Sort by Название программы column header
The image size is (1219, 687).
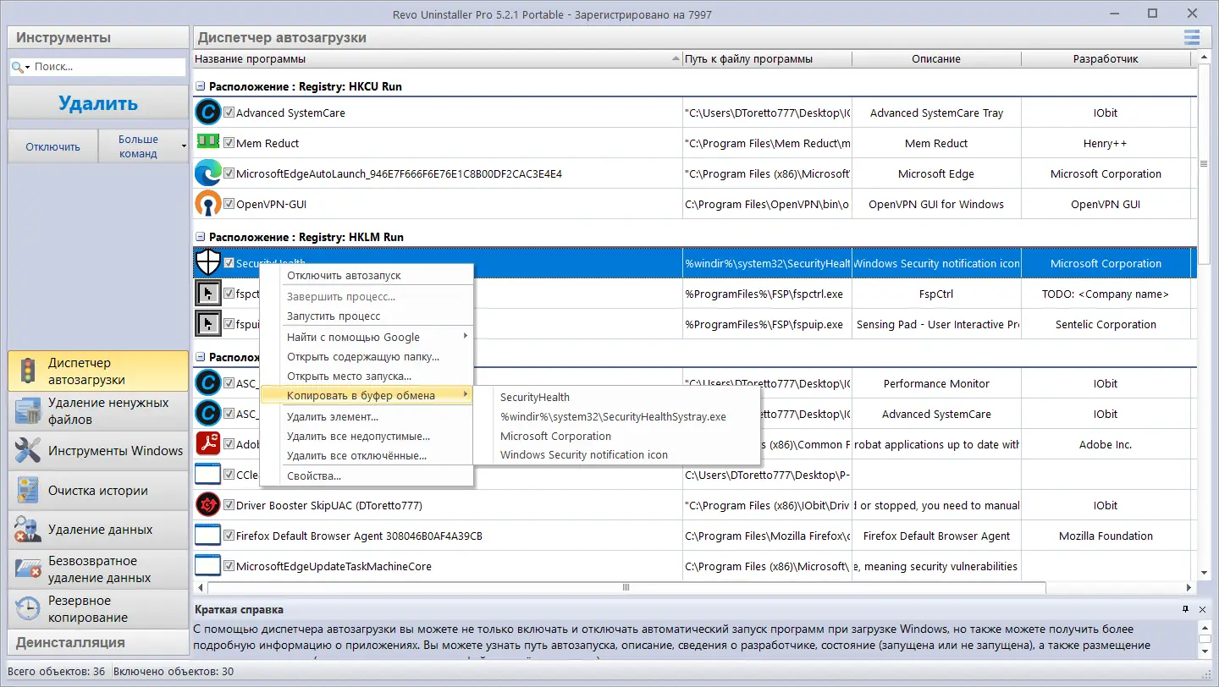coord(438,59)
